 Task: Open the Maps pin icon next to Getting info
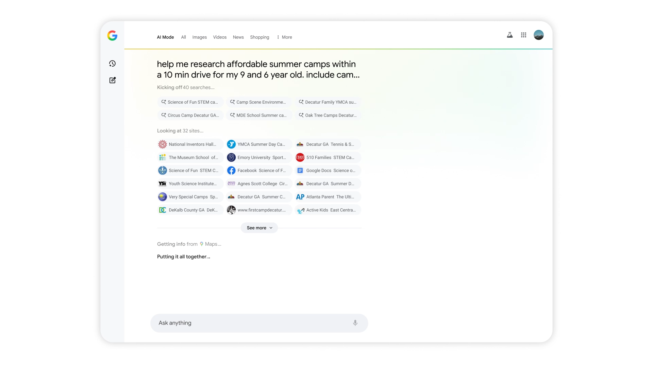[x=201, y=244]
